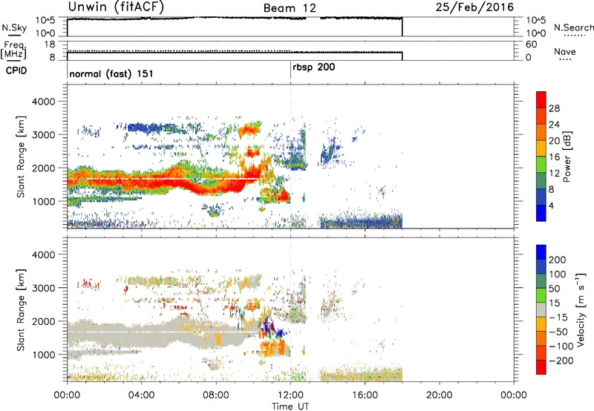Click the 'Slant Range [km]' label of velocity panel
Screen dimensions: 594x411
click(21, 310)
